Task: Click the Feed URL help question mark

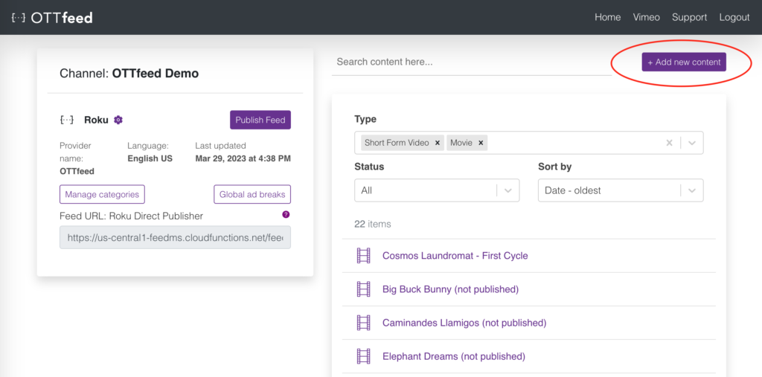Action: [286, 215]
